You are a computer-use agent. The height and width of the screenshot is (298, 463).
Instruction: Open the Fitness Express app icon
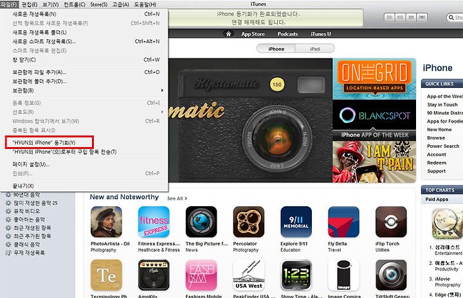click(154, 222)
